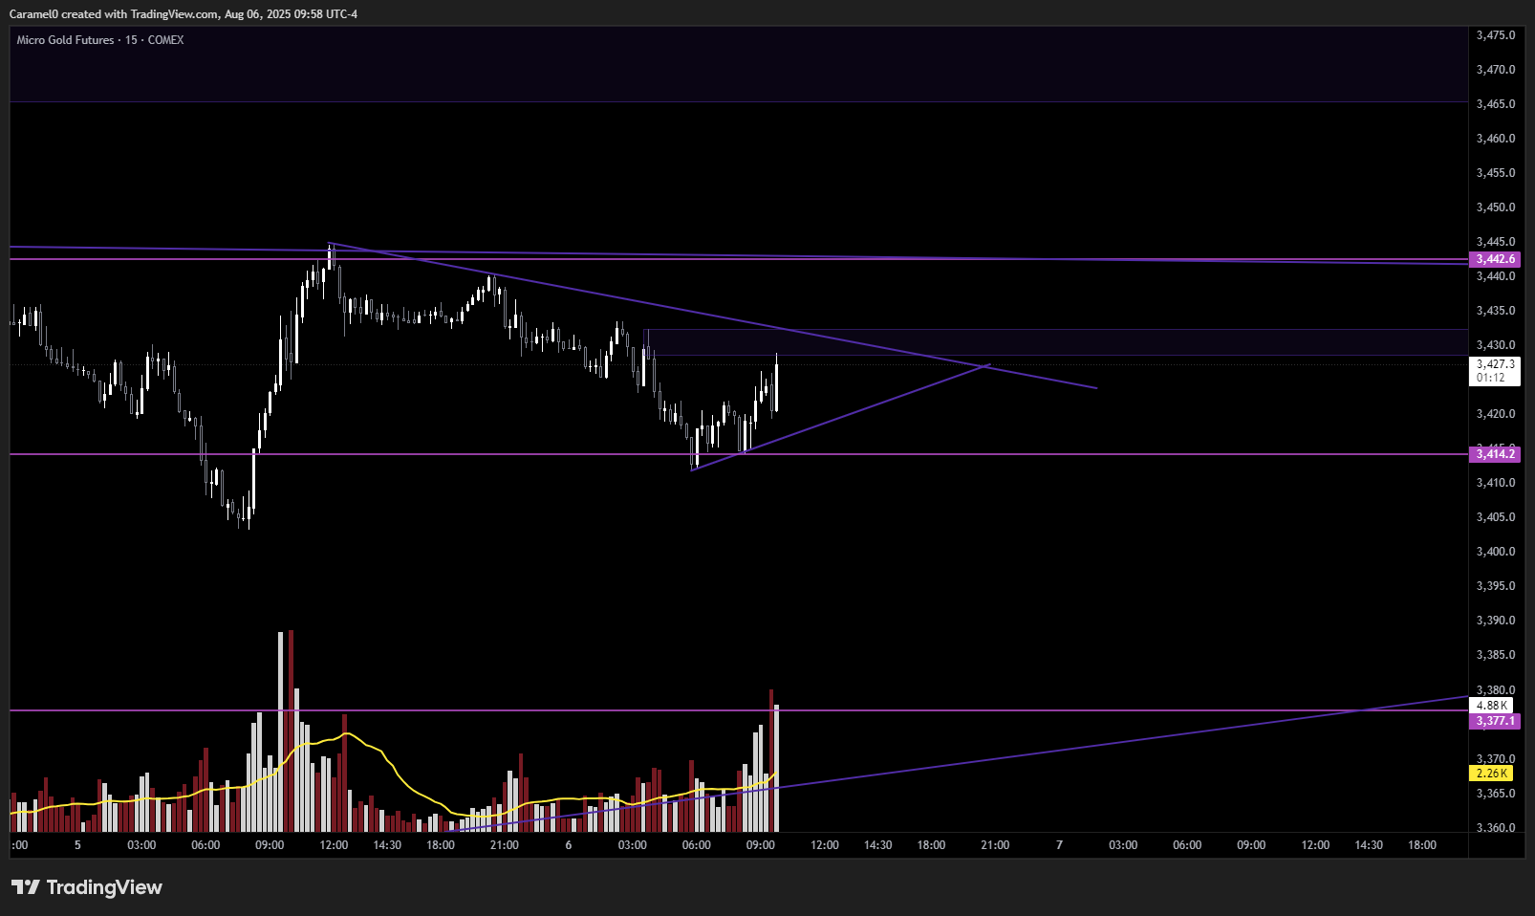Click the 3,420.0 price scale label
Viewport: 1535px width, 916px height.
pyautogui.click(x=1496, y=414)
